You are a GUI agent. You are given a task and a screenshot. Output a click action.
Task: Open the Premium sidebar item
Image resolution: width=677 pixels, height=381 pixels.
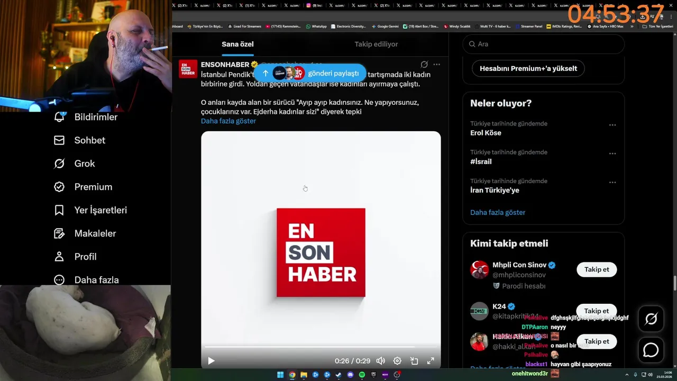point(83,187)
